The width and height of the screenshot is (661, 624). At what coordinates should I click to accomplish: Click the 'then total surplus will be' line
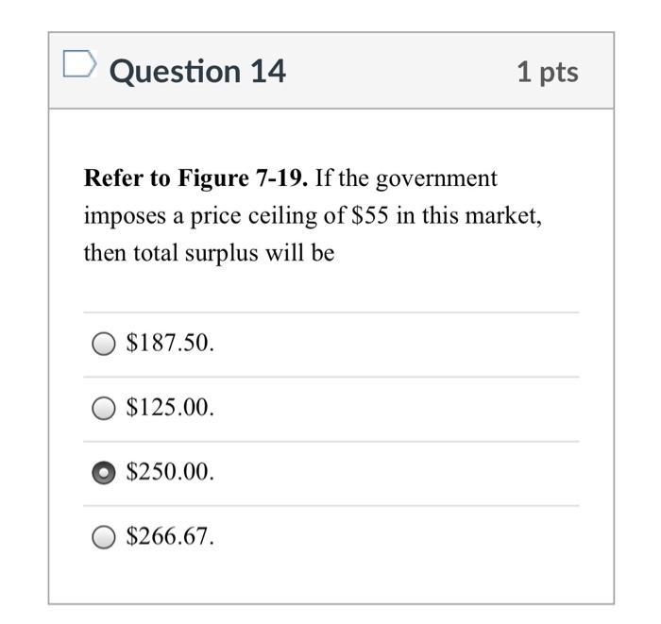pyautogui.click(x=209, y=253)
